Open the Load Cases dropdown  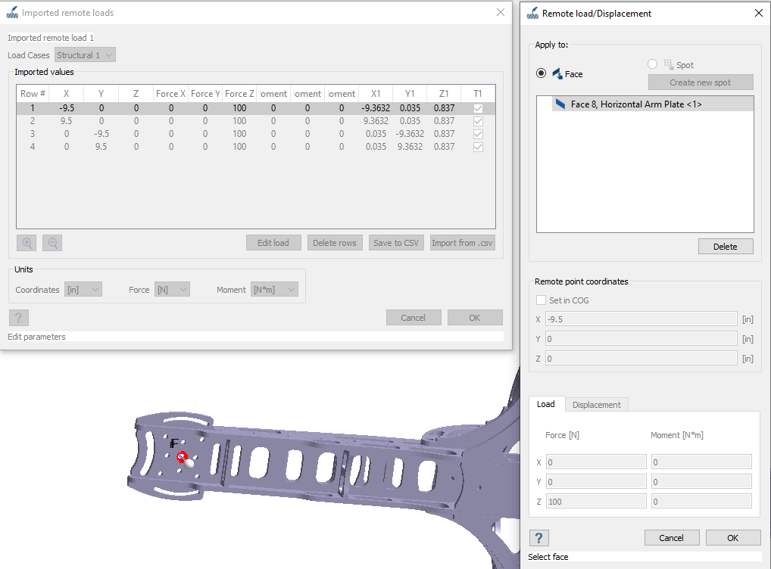coord(86,55)
